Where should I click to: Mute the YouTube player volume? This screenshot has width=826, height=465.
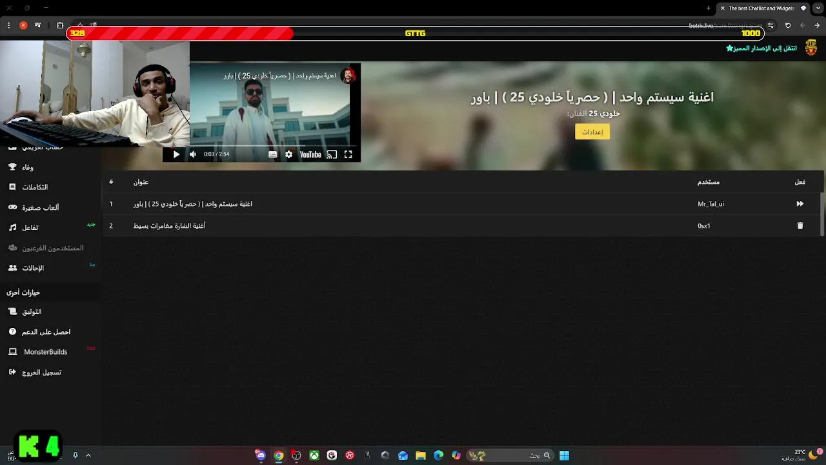(192, 154)
